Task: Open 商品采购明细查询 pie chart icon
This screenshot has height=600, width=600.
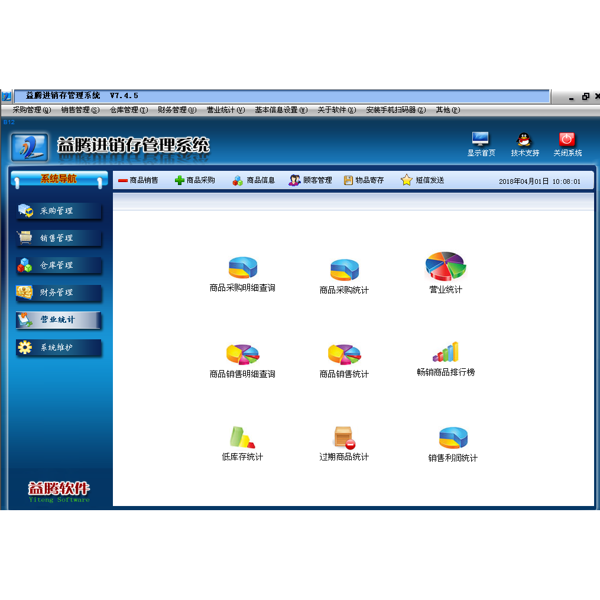Action: point(242,267)
